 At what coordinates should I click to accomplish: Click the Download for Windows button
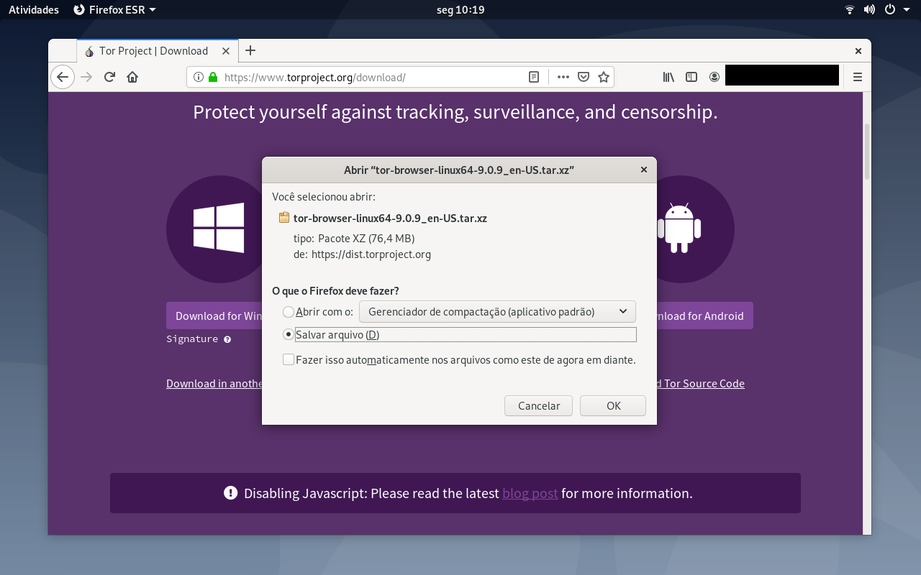tap(214, 316)
